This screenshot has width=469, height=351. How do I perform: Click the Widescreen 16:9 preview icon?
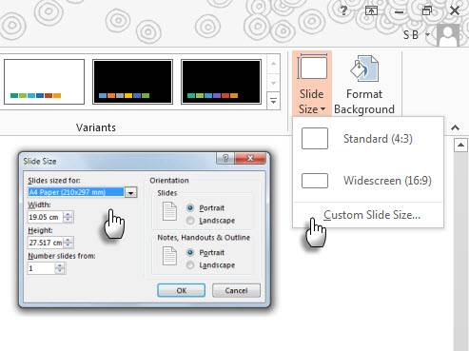click(x=315, y=181)
